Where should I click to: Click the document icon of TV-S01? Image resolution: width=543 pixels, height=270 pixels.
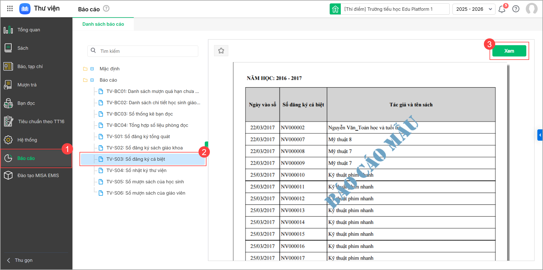[101, 136]
